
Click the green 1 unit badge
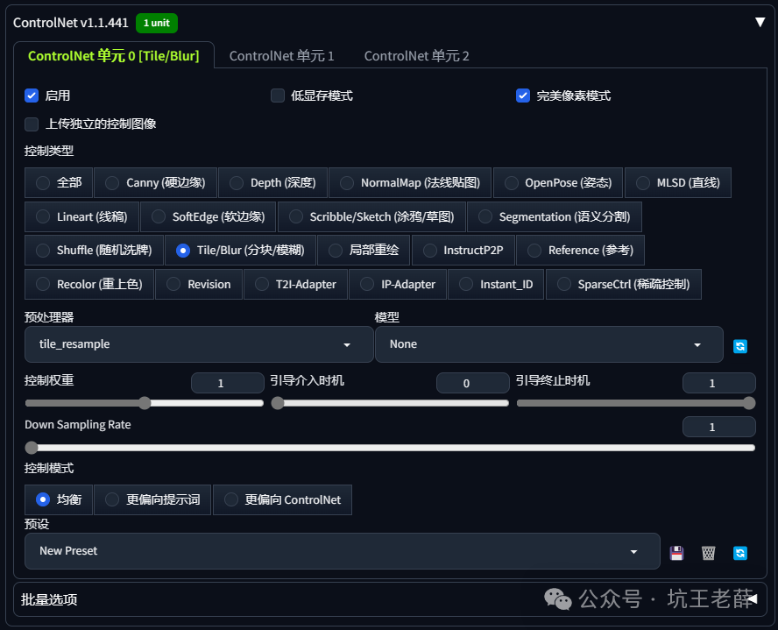pyautogui.click(x=157, y=23)
